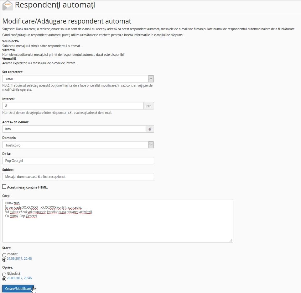Click the 'ore' unit box next to Interval
The image size is (301, 293).
click(149, 106)
